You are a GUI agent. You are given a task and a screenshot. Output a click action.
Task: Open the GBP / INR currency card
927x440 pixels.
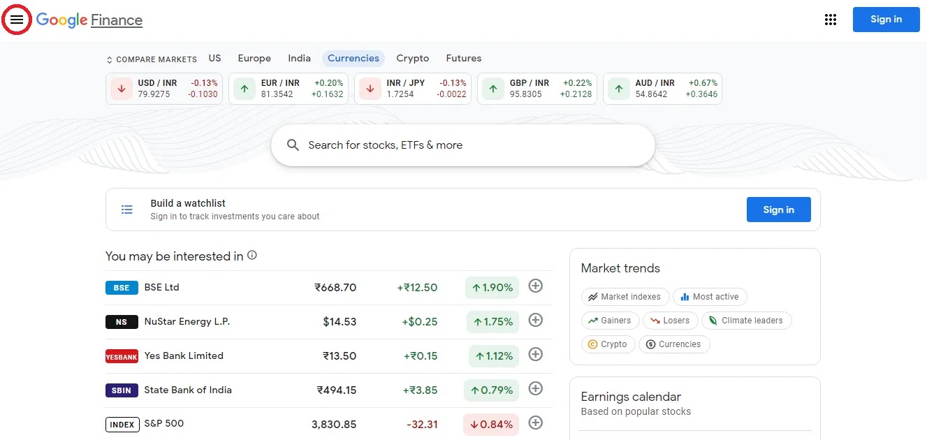pos(537,89)
